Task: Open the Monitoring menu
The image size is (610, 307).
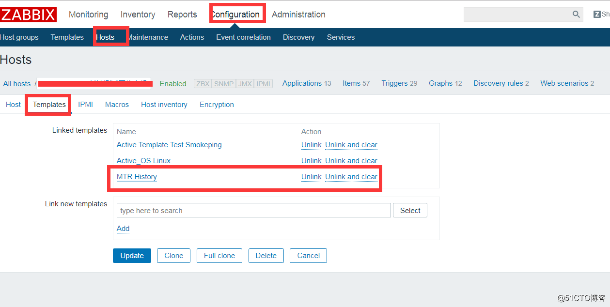Action: click(89, 15)
